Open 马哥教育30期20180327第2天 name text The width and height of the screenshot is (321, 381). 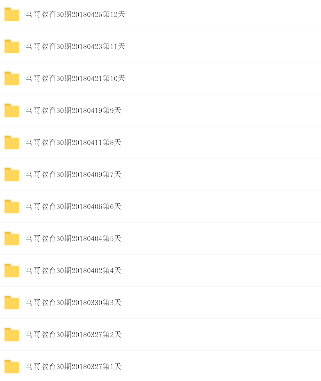[74, 334]
